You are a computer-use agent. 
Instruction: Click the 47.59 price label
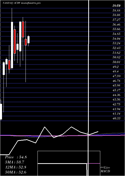[x=116, y=76]
